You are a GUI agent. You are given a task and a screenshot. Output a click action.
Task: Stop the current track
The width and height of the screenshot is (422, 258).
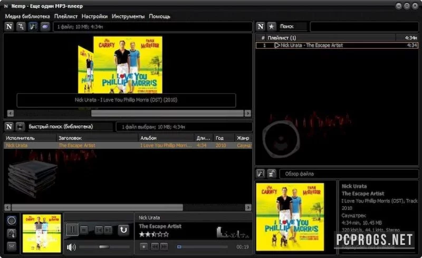pyautogui.click(x=84, y=230)
